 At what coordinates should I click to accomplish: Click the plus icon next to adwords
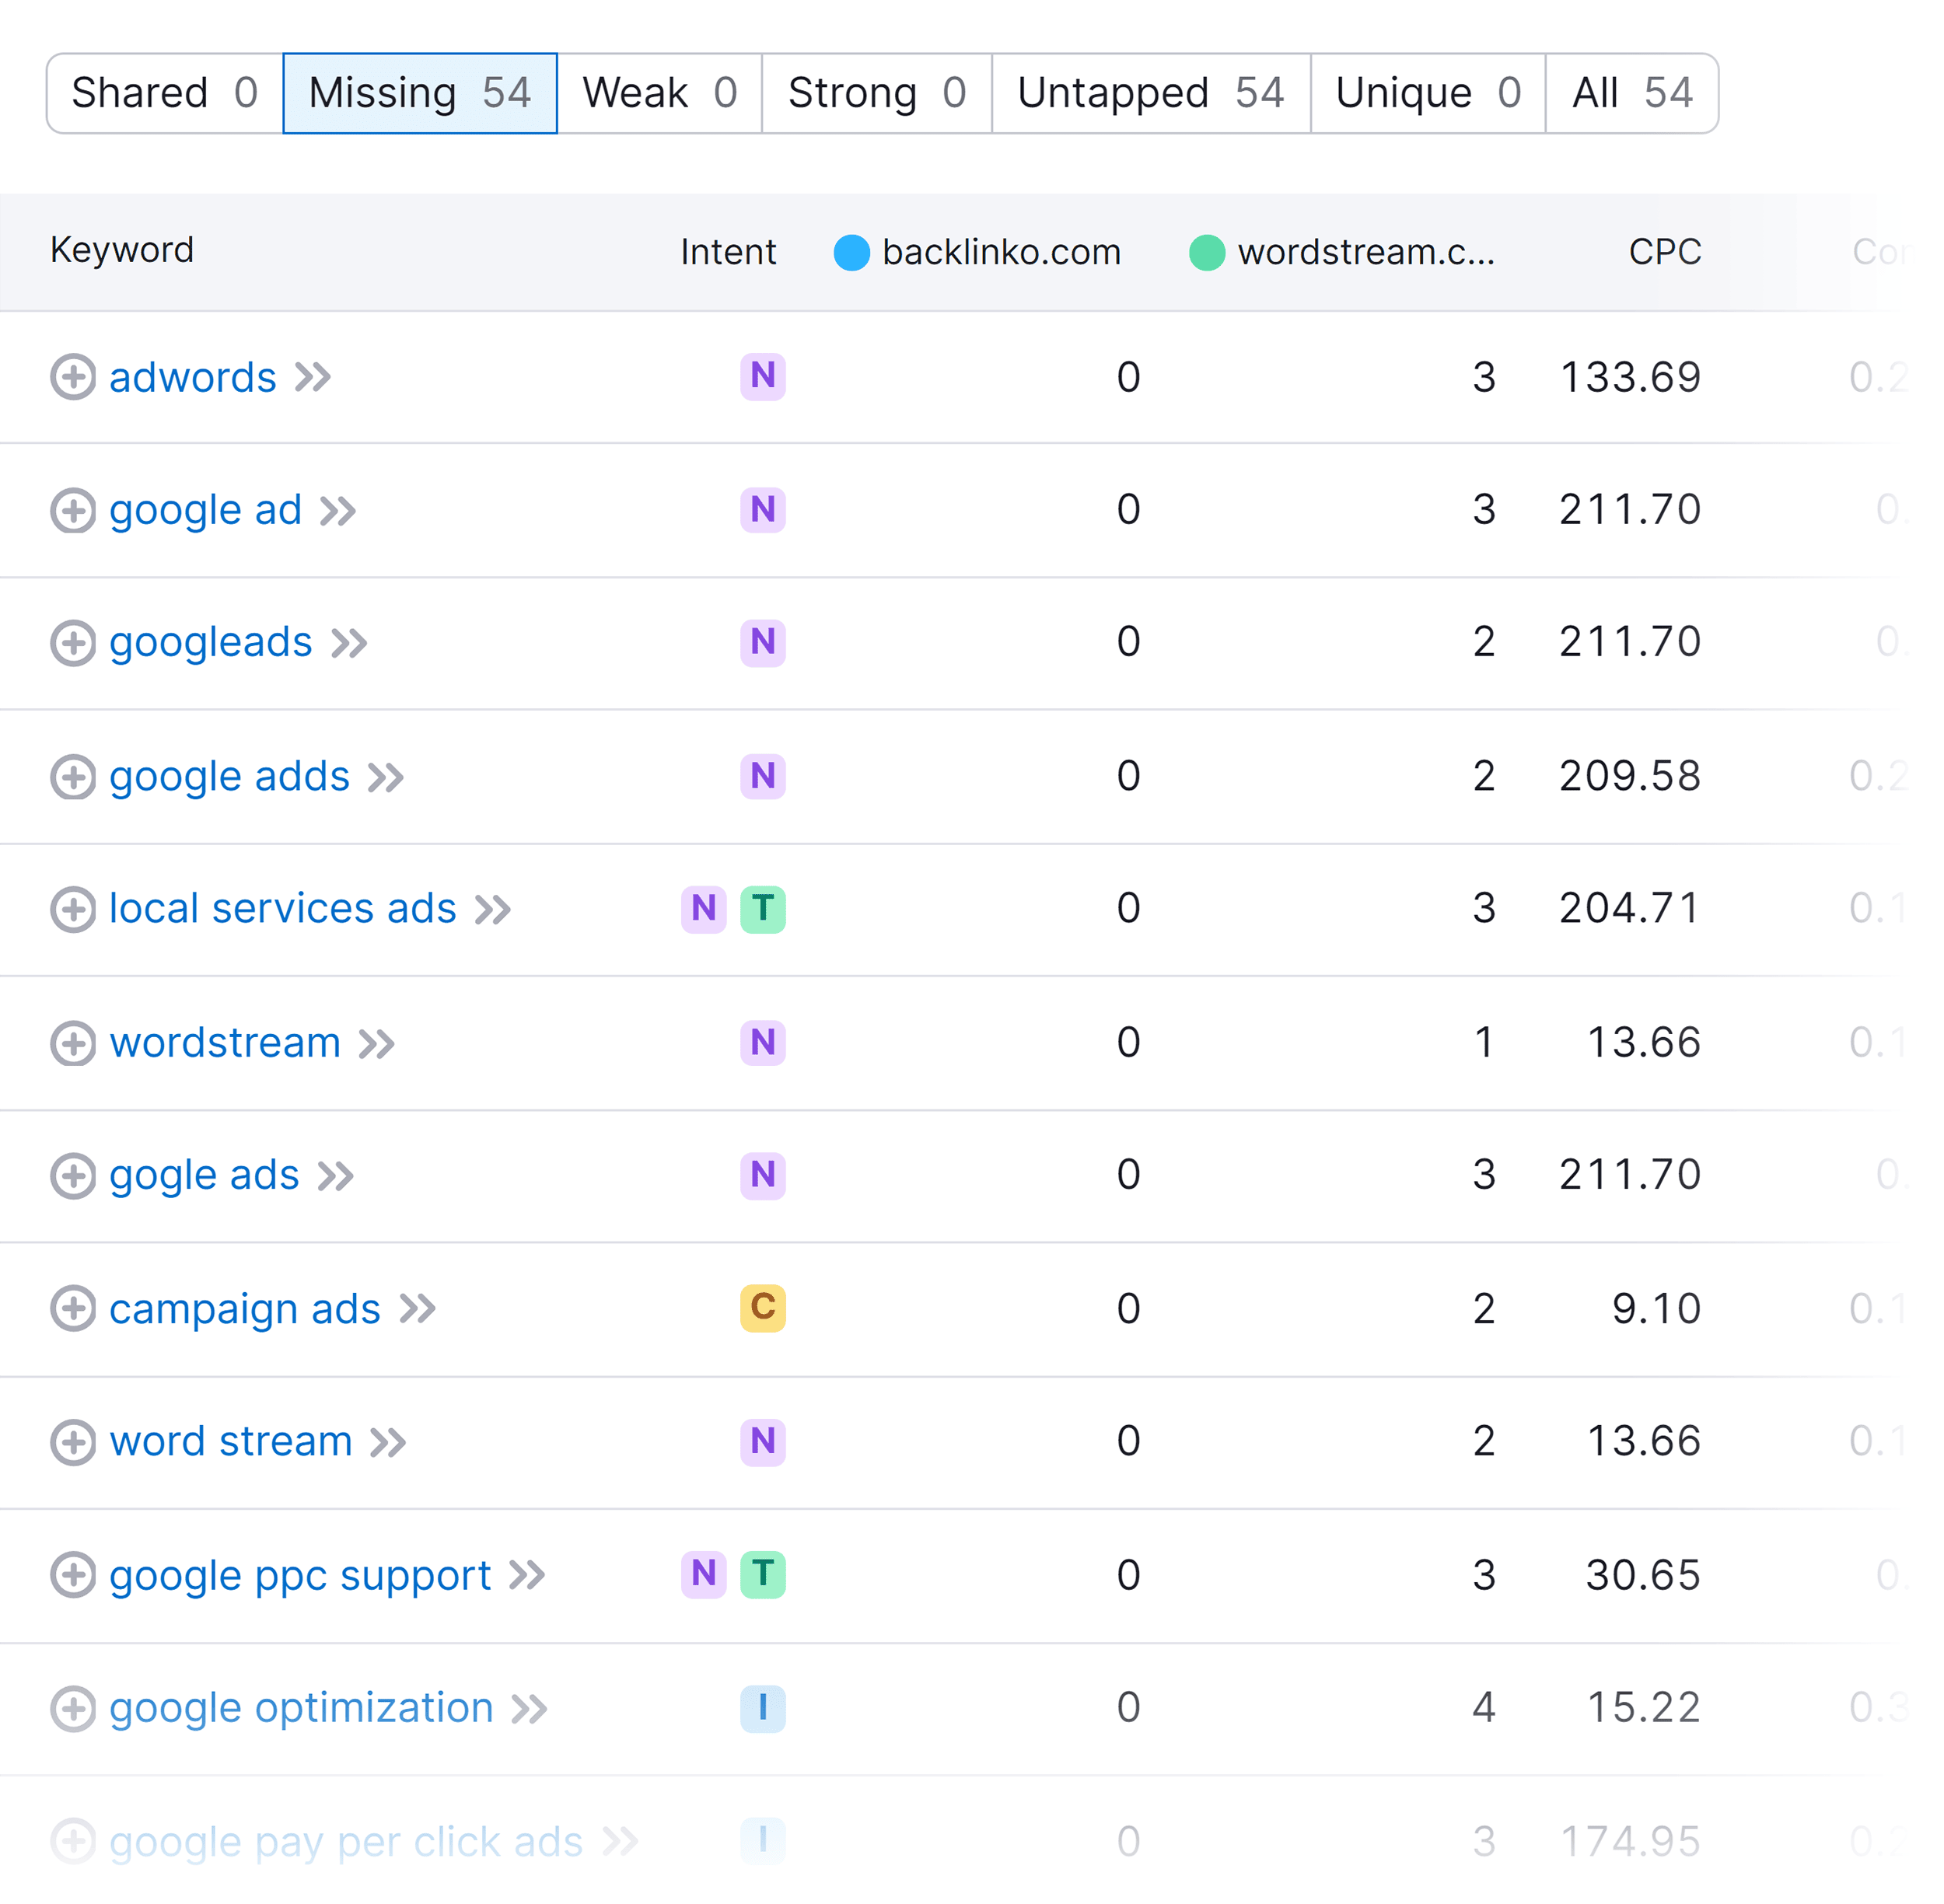(x=73, y=377)
